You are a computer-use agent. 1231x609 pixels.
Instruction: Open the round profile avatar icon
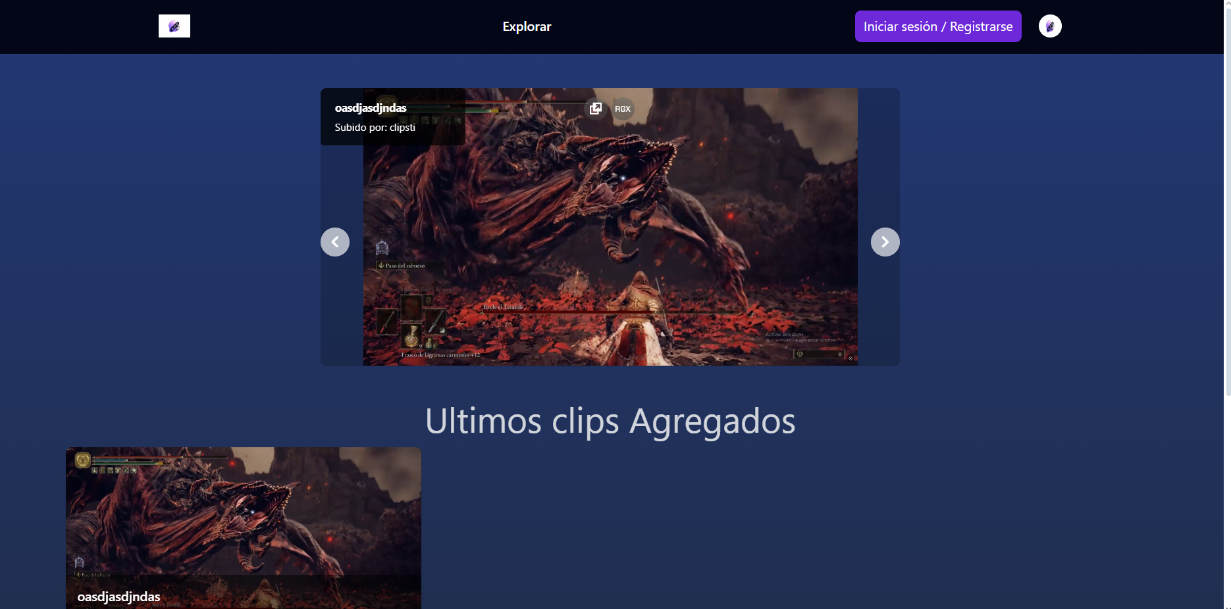click(x=1049, y=26)
